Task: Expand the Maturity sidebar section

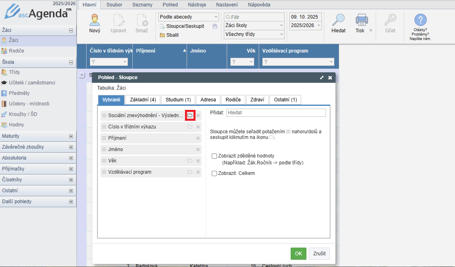Action: 71,136
